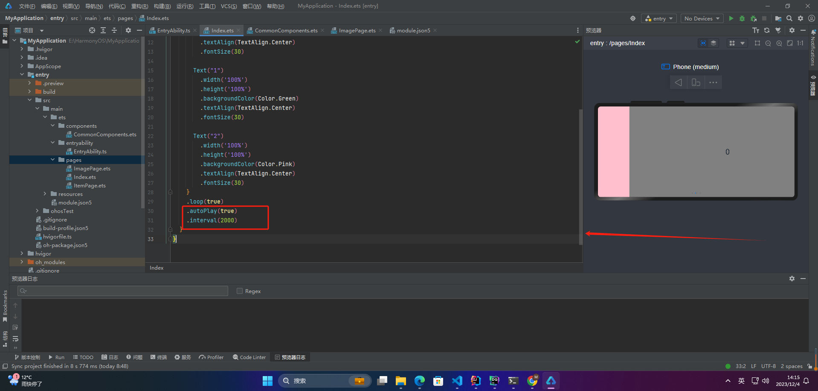Click the green Debug bug icon
The height and width of the screenshot is (391, 818).
click(742, 18)
